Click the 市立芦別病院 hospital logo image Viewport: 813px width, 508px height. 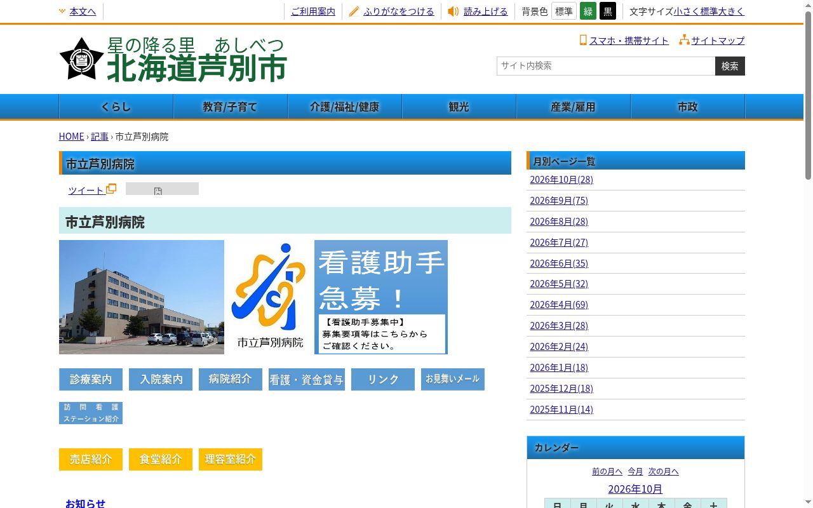tap(269, 297)
